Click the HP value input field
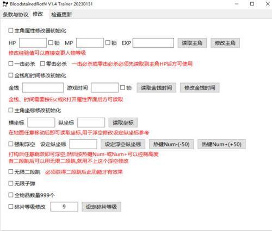 tap(33, 43)
